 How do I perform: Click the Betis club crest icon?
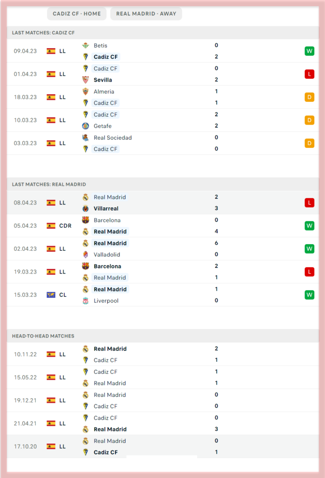(86, 45)
